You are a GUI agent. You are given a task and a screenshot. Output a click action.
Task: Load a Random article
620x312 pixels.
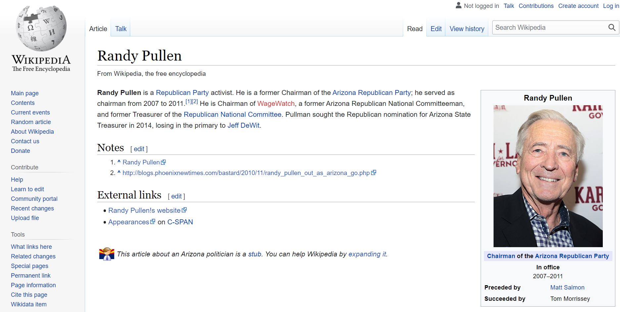pos(31,122)
